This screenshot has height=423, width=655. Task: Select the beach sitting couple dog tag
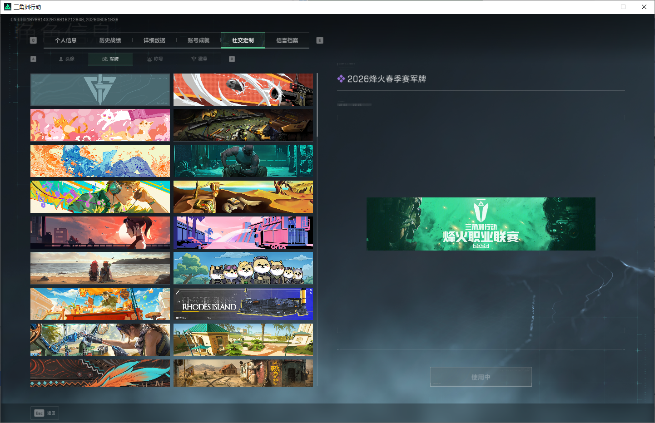pyautogui.click(x=100, y=268)
